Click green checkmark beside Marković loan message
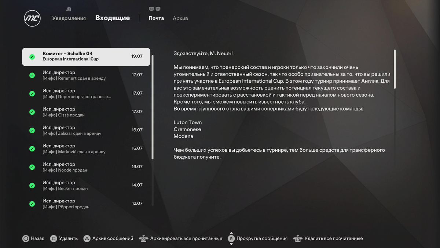This screenshot has width=440, height=248. [32, 149]
